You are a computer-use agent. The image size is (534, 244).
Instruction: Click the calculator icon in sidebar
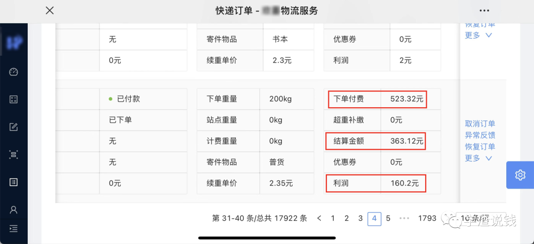(13, 99)
